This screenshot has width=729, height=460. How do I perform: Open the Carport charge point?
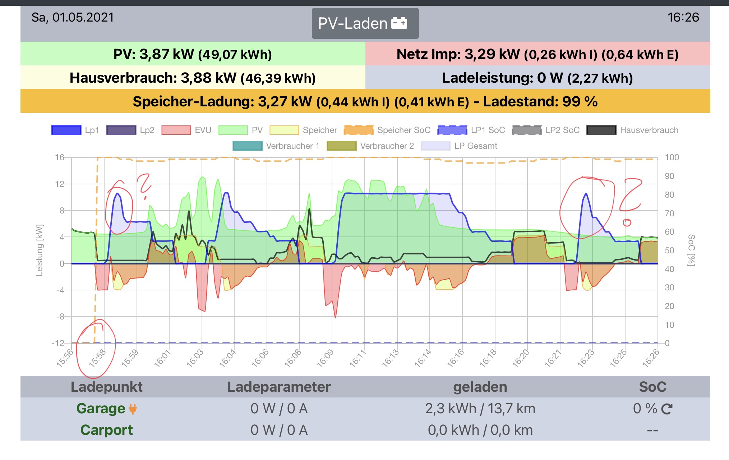click(x=106, y=430)
